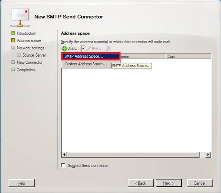Image resolution: width=221 pixels, height=193 pixels.
Task: Cancel the Send Connector wizard
Action: pos(200,183)
